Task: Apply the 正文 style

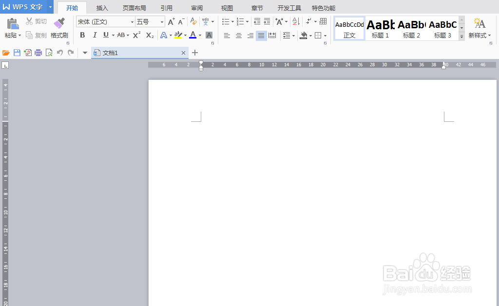Action: [x=349, y=29]
